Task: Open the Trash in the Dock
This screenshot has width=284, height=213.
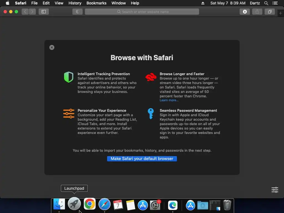Action: point(227,205)
